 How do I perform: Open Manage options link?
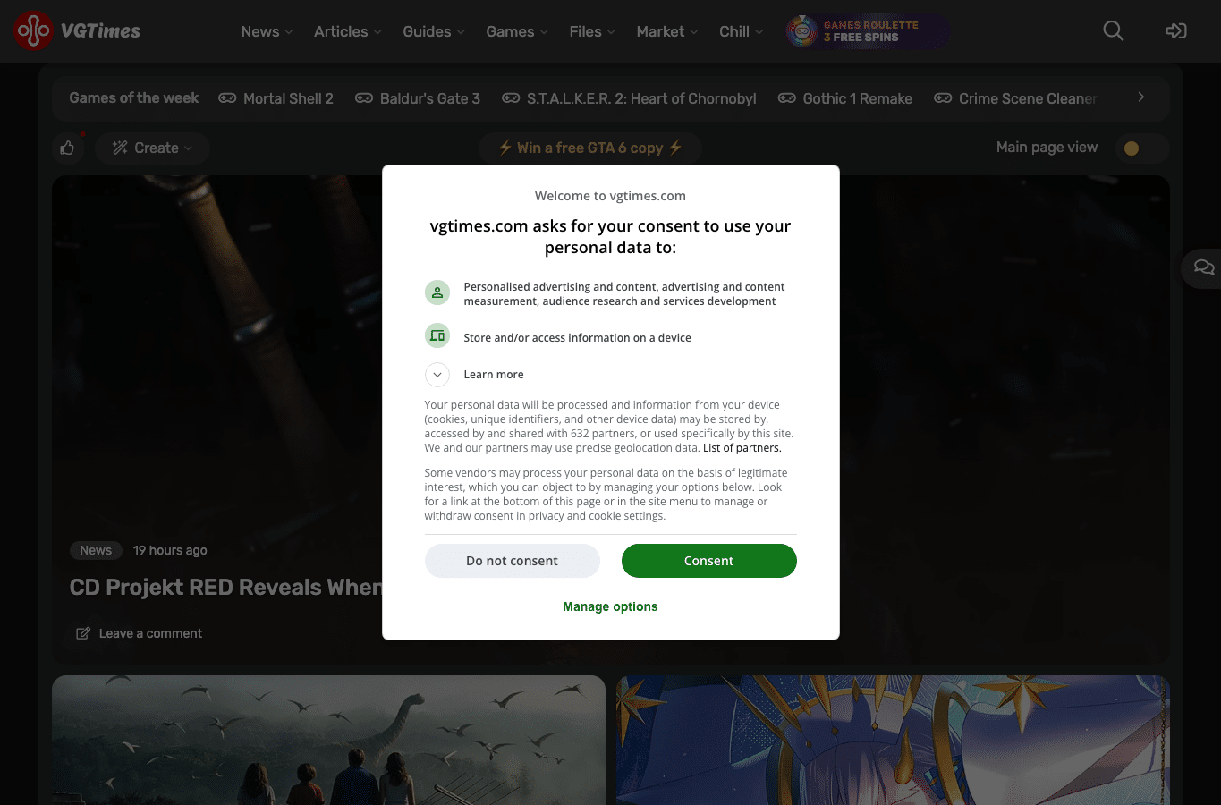pyautogui.click(x=610, y=606)
